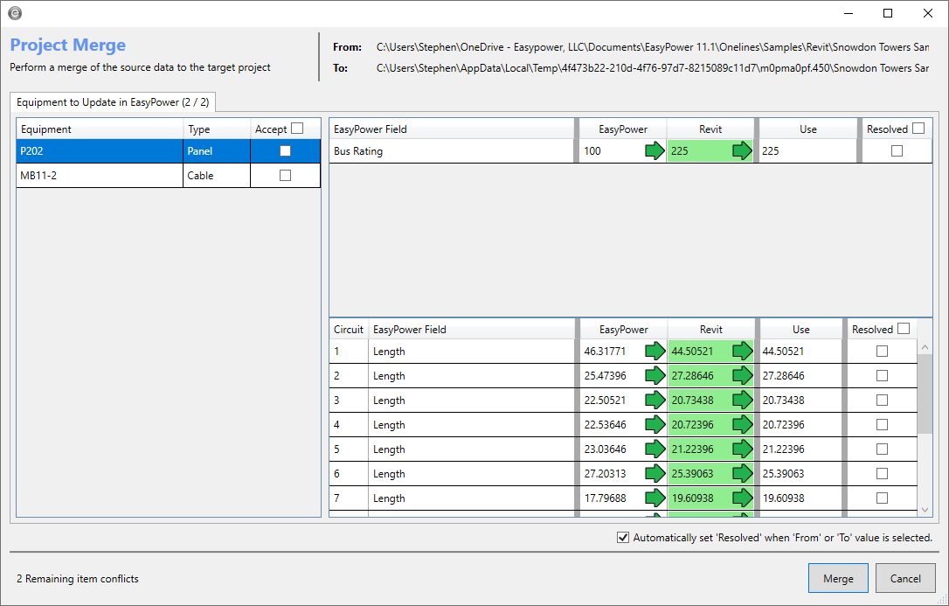Click EasyPower arrow for circuit 7 Length

(x=654, y=498)
